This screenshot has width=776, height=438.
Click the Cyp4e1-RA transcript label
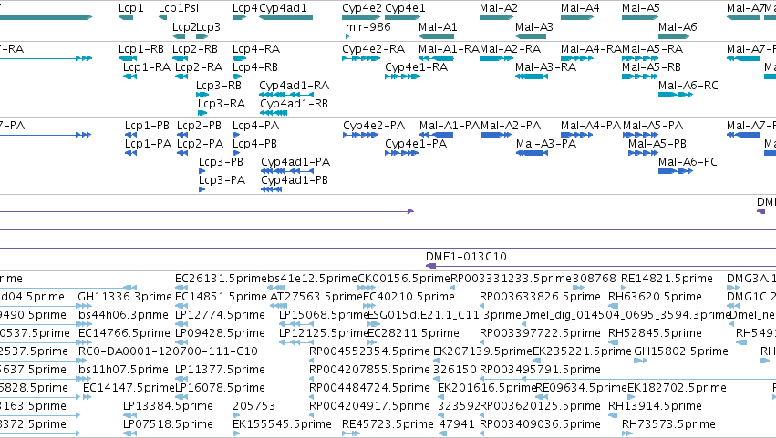(x=416, y=66)
